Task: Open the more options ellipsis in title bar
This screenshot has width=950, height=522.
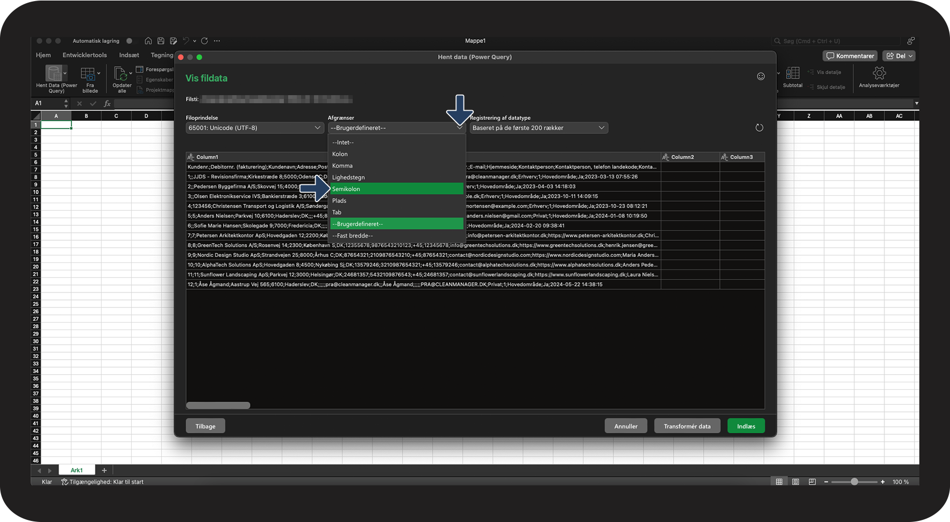Action: coord(217,41)
